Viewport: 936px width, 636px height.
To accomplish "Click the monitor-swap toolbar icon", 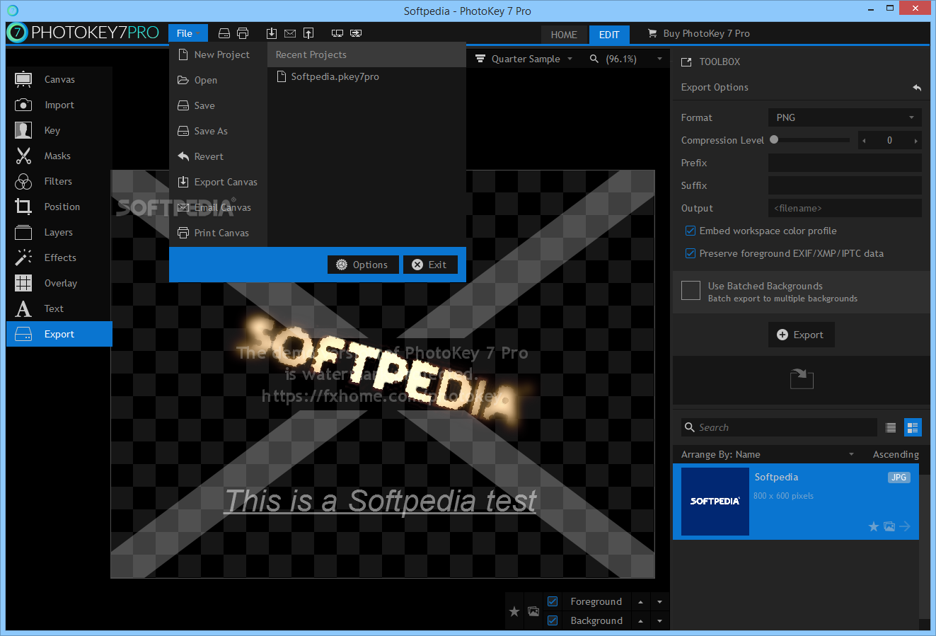I will pos(356,33).
